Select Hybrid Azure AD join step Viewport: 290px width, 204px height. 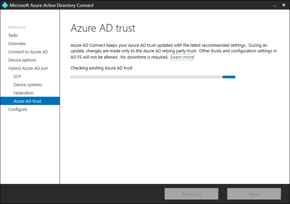tap(28, 68)
